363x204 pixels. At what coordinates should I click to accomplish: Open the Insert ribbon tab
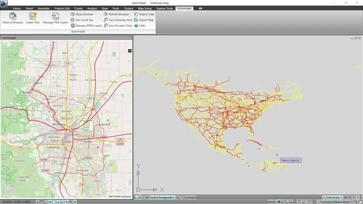tap(29, 8)
